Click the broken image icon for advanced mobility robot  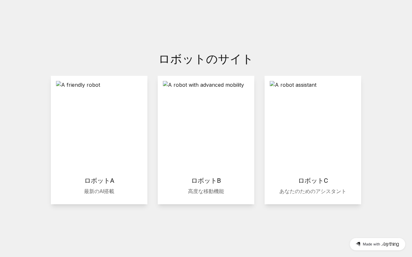click(165, 84)
